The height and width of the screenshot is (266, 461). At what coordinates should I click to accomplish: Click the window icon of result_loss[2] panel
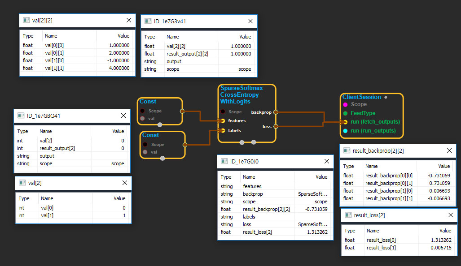(x=347, y=215)
